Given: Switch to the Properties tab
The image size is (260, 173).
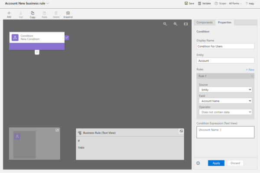Looking at the screenshot, I should pos(224,22).
